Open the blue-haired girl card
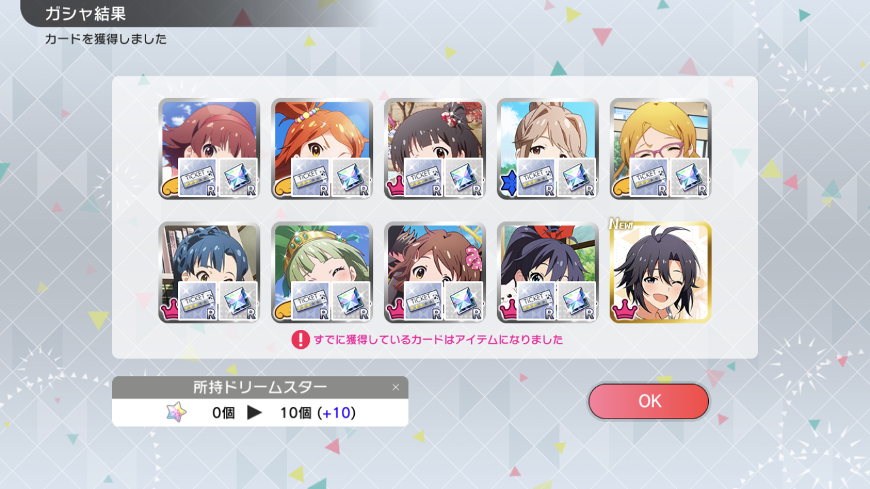Viewport: 870px width, 489px height. tap(209, 272)
